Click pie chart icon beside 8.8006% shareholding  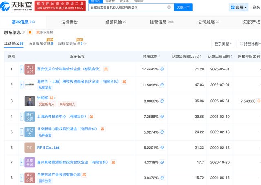(162, 101)
